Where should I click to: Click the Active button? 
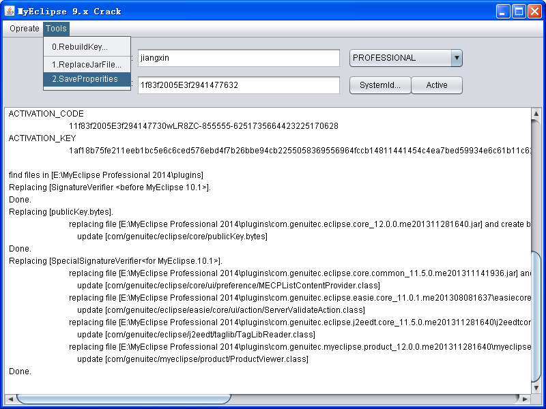437,85
